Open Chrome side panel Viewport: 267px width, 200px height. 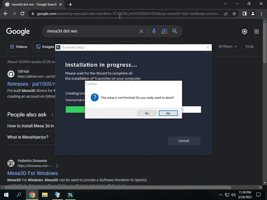(x=245, y=14)
